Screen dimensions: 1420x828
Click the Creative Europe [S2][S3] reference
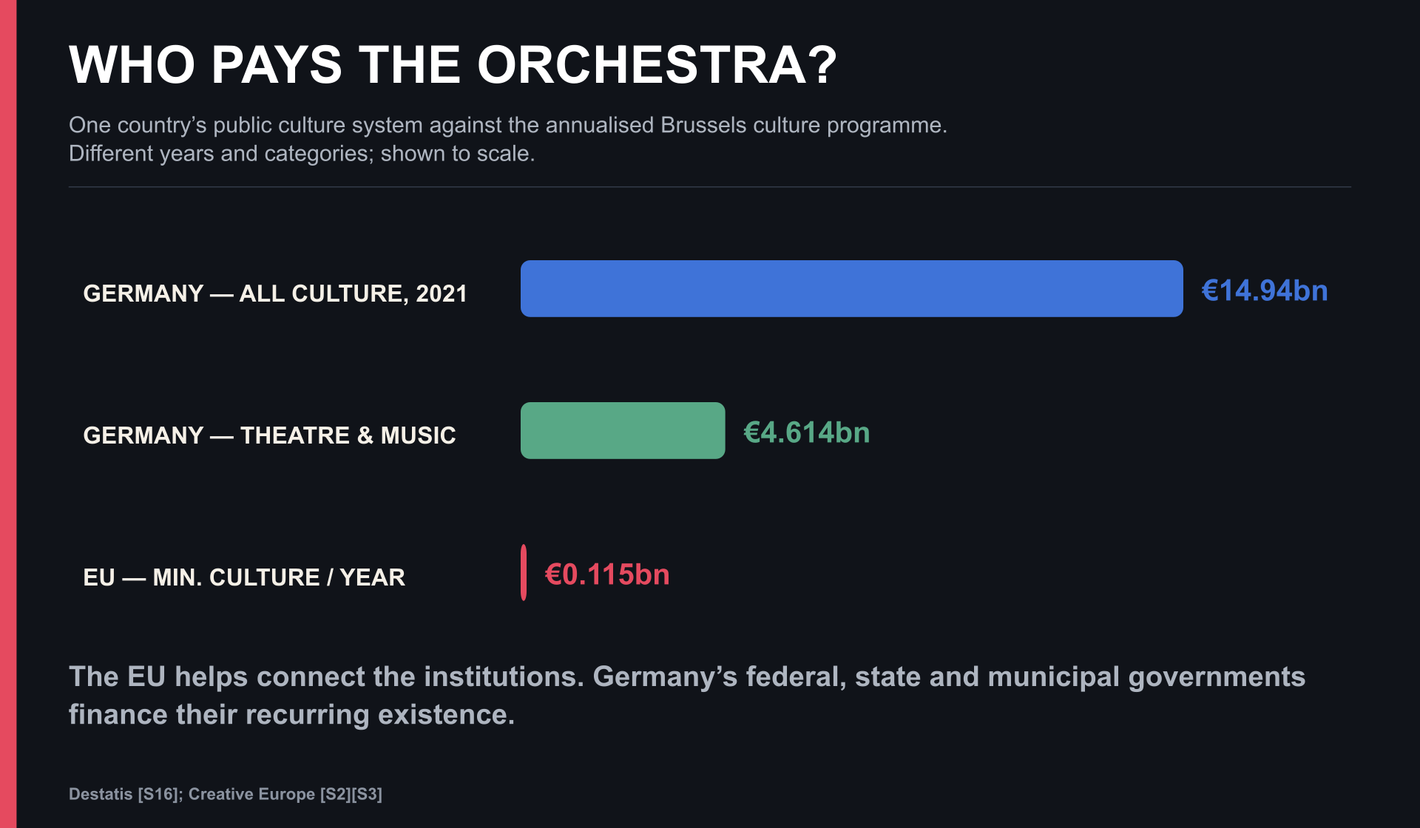tap(285, 794)
